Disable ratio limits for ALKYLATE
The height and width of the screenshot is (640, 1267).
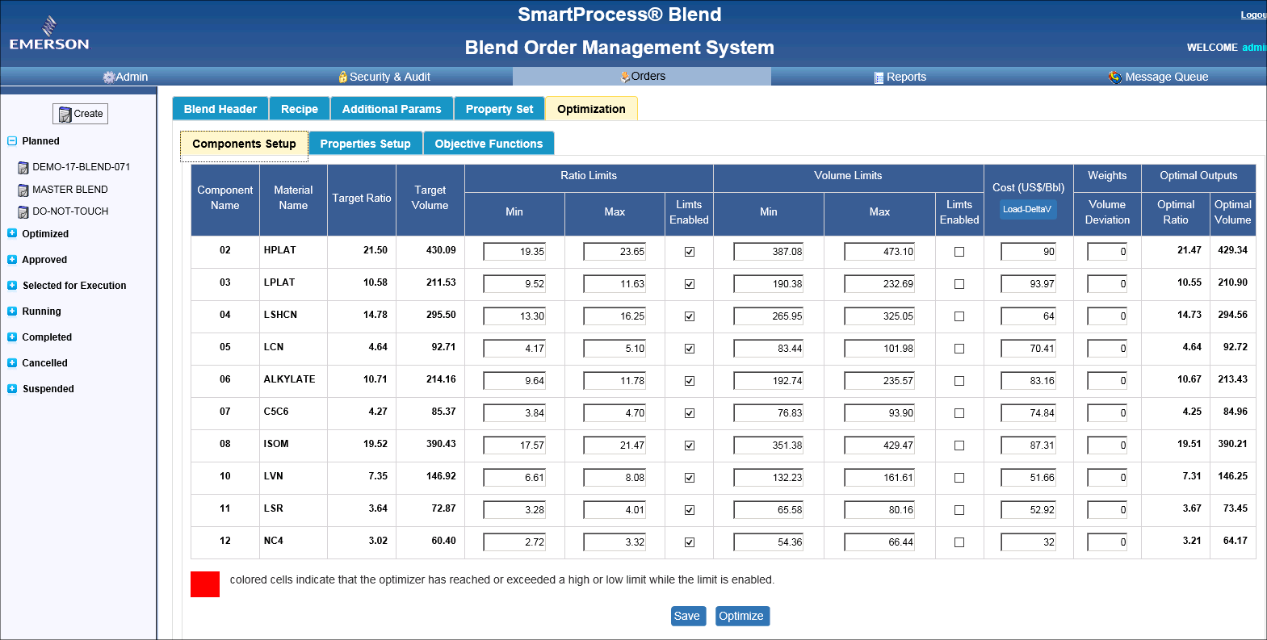[690, 381]
